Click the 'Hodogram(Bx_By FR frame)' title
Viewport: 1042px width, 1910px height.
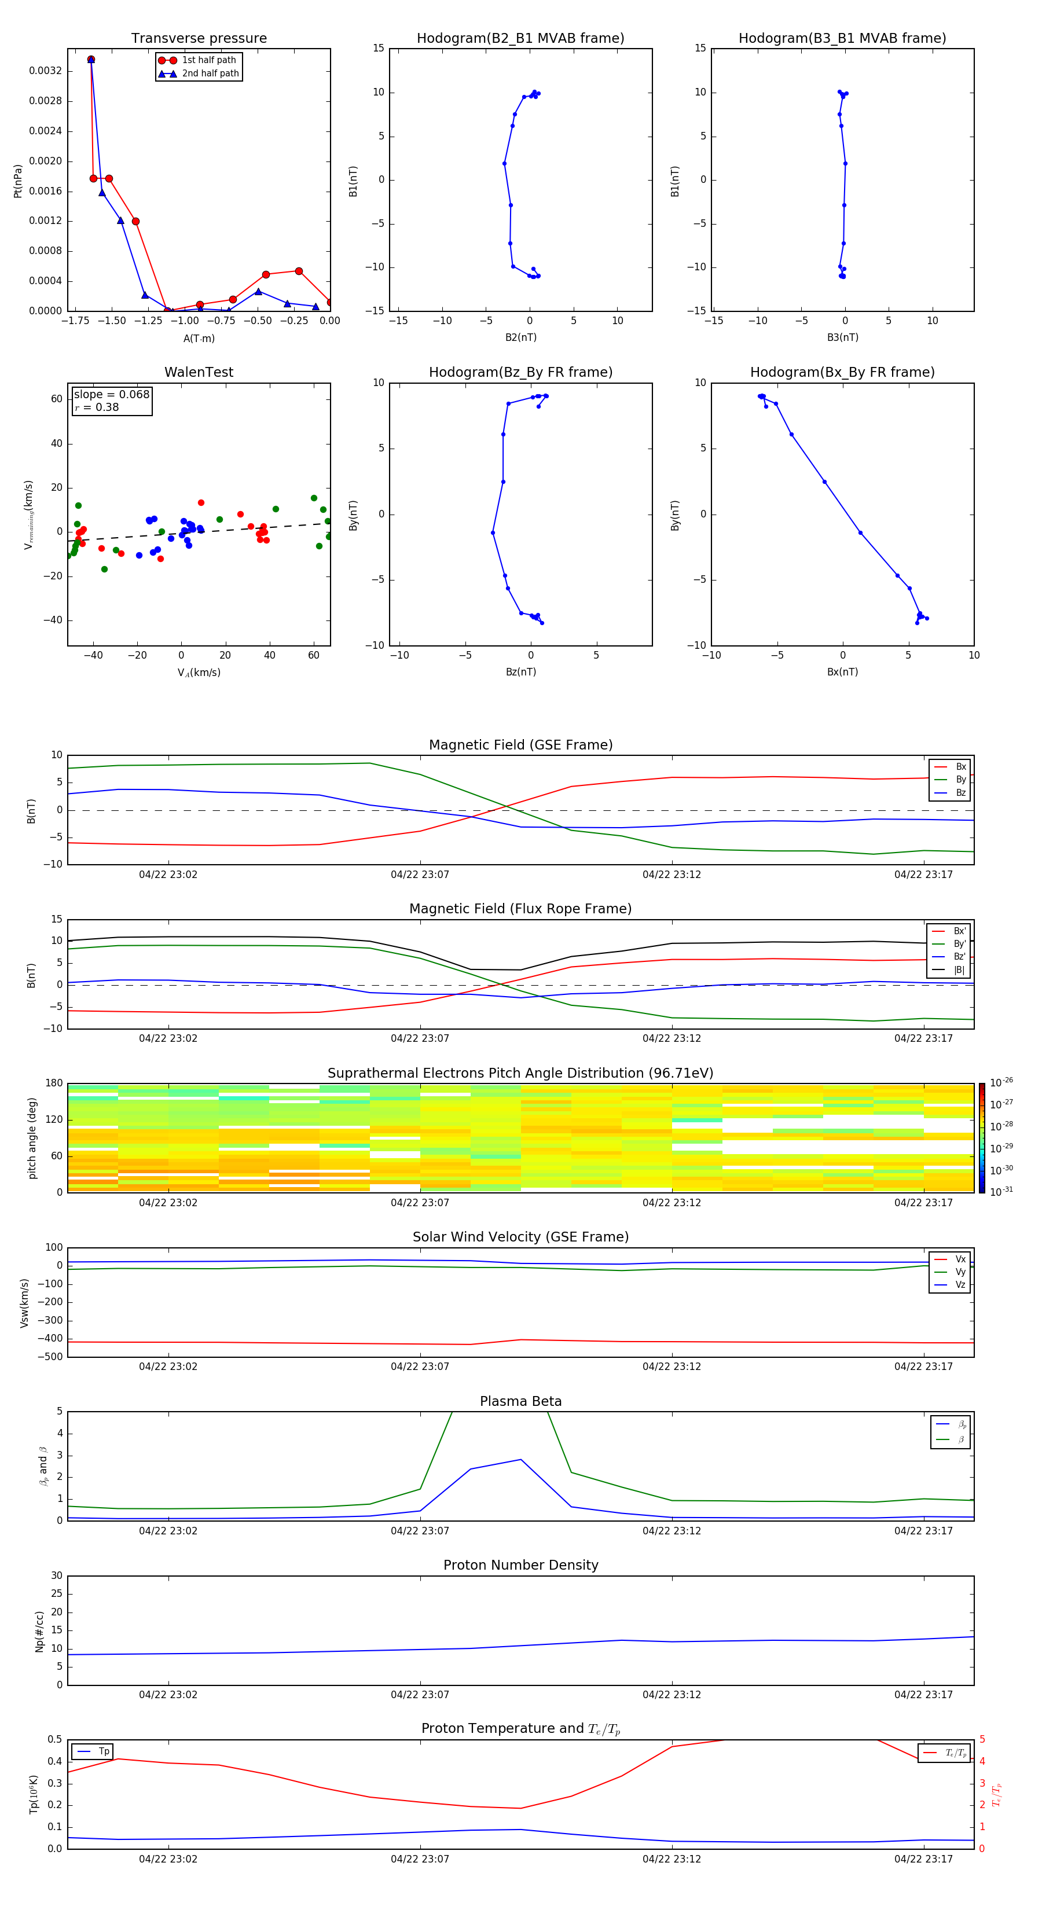pos(842,372)
